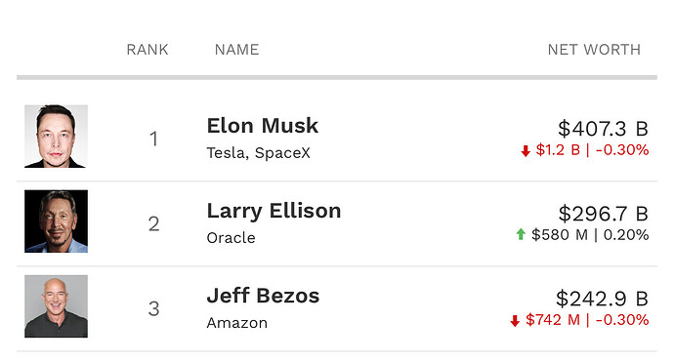Open the Elon Musk name link
Screen dimensions: 674x361
click(263, 126)
